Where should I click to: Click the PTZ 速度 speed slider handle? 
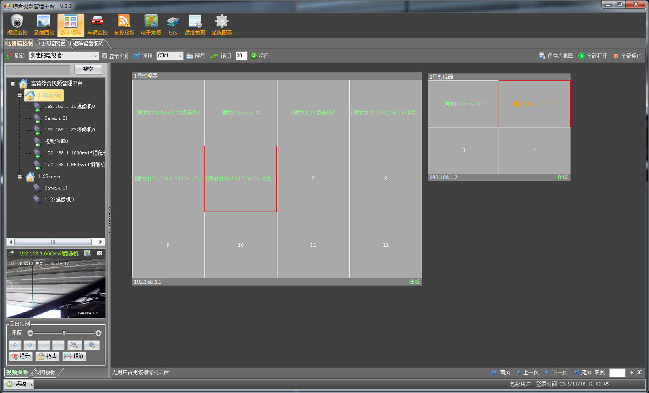pos(64,333)
